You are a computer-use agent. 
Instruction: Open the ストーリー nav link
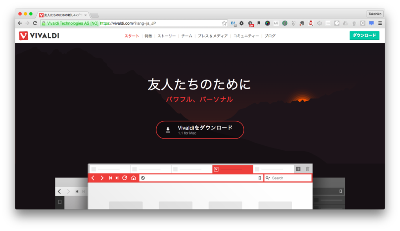[167, 36]
